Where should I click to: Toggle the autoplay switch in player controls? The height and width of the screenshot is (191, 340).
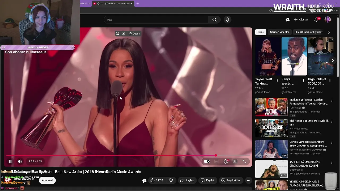click(x=207, y=161)
